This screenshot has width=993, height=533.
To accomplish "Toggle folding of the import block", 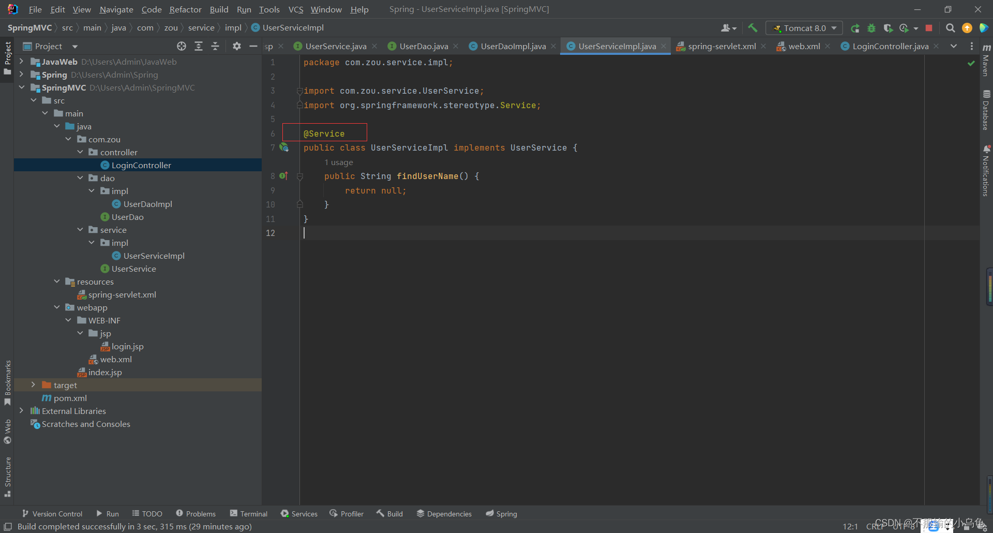I will pos(299,91).
